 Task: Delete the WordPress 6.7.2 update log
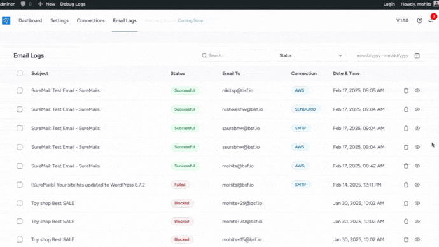click(406, 185)
